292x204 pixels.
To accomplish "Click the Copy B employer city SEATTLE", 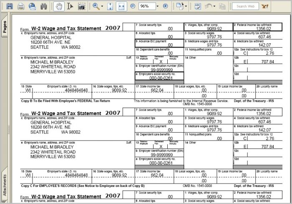I will pyautogui.click(x=40, y=47).
